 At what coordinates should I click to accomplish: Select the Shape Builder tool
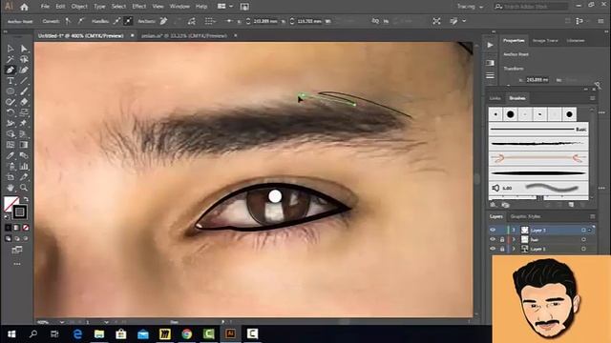pyautogui.click(x=11, y=134)
